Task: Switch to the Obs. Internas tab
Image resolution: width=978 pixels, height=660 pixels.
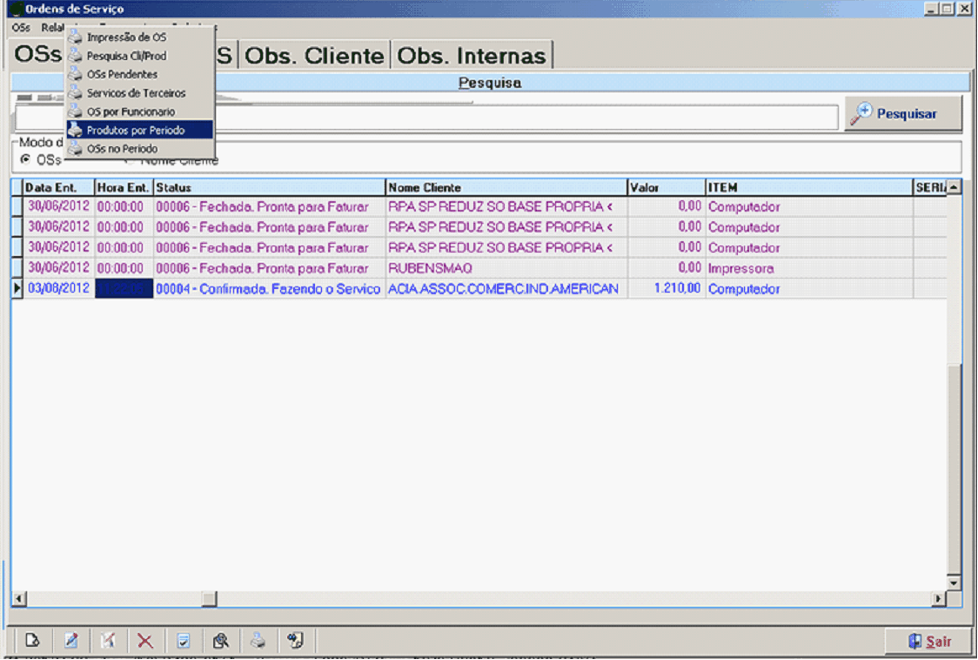Action: point(472,56)
